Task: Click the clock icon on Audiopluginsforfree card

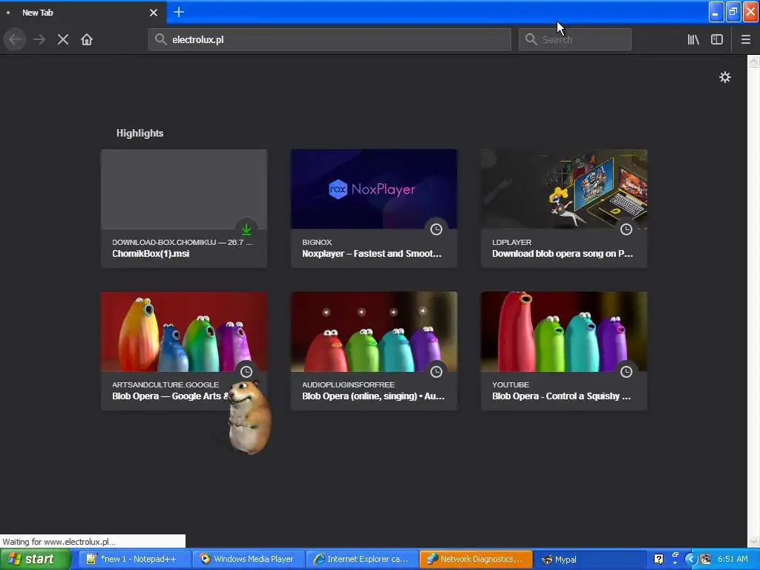Action: click(436, 371)
